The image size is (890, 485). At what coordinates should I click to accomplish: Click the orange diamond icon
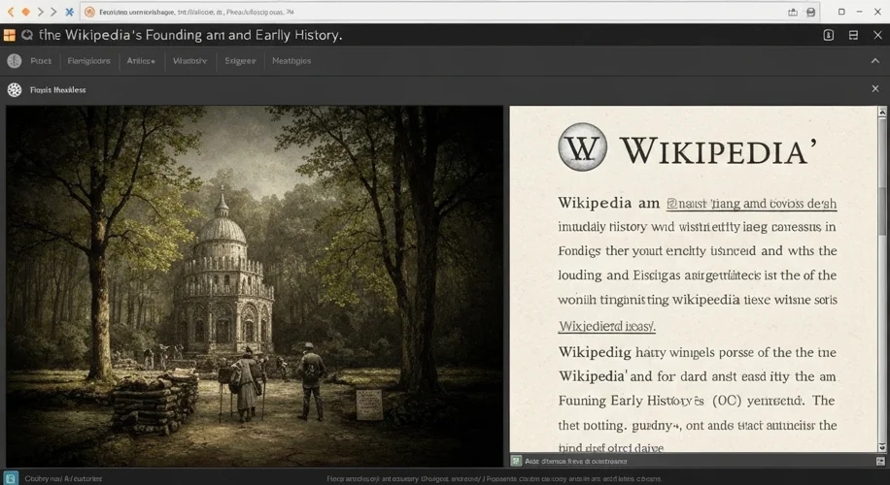point(25,12)
